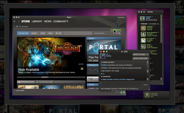This screenshot has width=184, height=113.
Task: Click al's avatar in the chat window
Action: 103,56
